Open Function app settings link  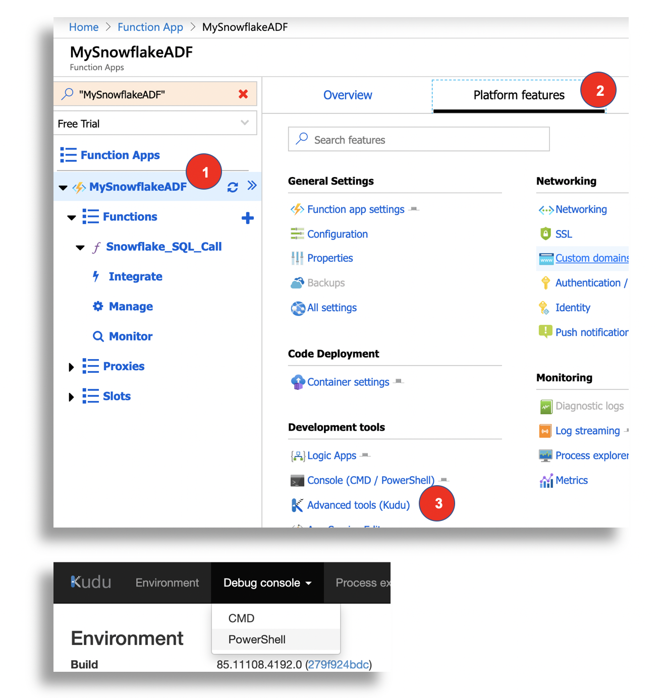tap(356, 209)
